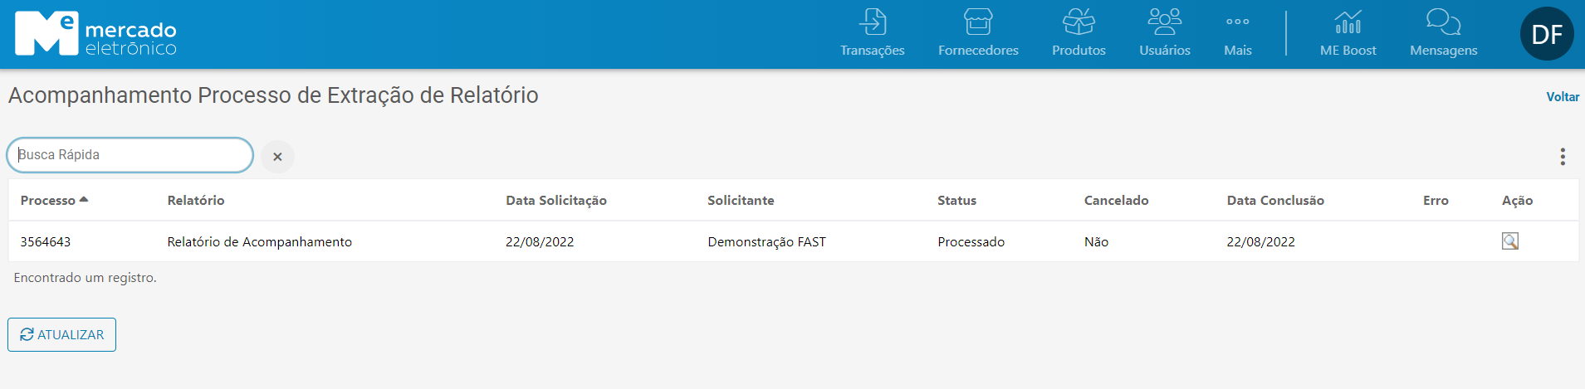1585x389 pixels.
Task: Select process number 3564643 cell
Action: [46, 242]
